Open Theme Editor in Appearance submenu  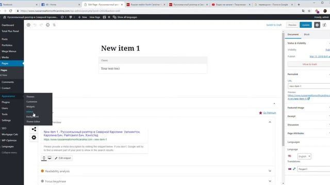coord(33,122)
